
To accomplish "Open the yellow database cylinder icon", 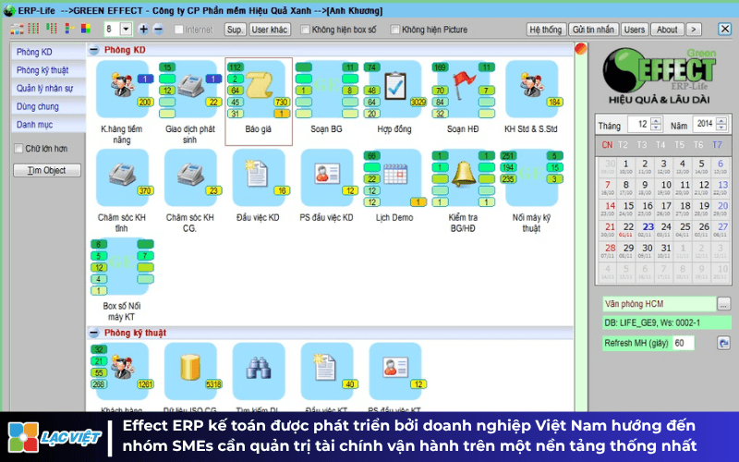I will point(190,371).
